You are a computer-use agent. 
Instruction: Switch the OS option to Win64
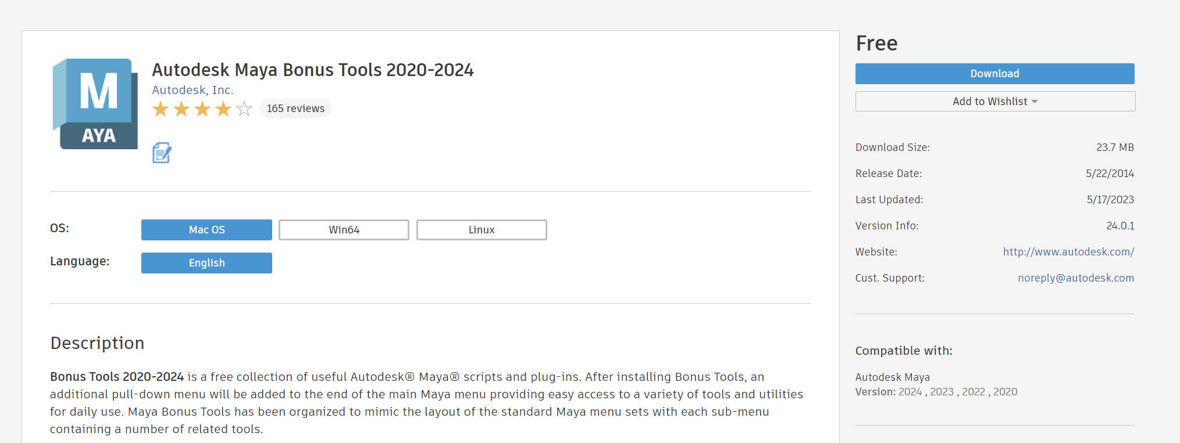click(x=344, y=230)
